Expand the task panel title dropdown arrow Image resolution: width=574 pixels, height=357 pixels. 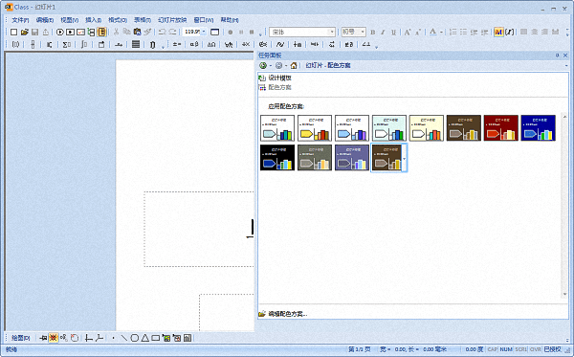click(566, 65)
